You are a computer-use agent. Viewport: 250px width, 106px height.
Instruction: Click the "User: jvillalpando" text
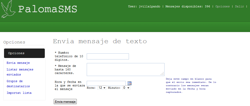point(144,7)
